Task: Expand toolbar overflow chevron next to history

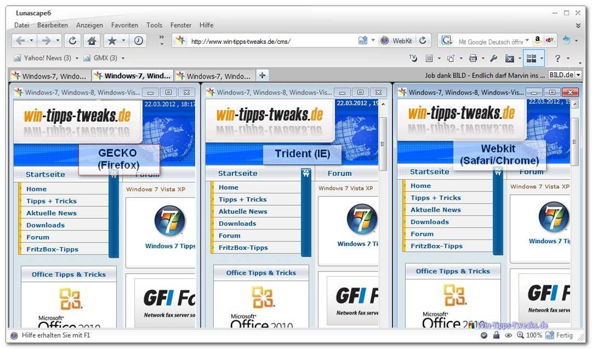Action: coord(162,40)
